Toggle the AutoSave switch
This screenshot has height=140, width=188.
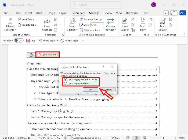coord(19,40)
